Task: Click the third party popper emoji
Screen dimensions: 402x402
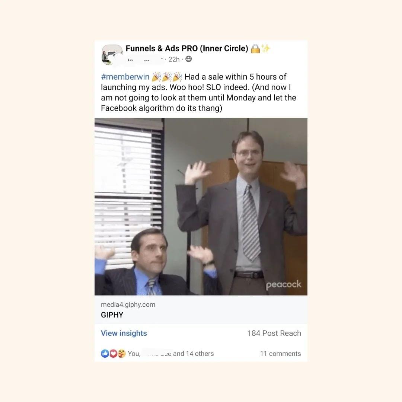Action: tap(177, 77)
